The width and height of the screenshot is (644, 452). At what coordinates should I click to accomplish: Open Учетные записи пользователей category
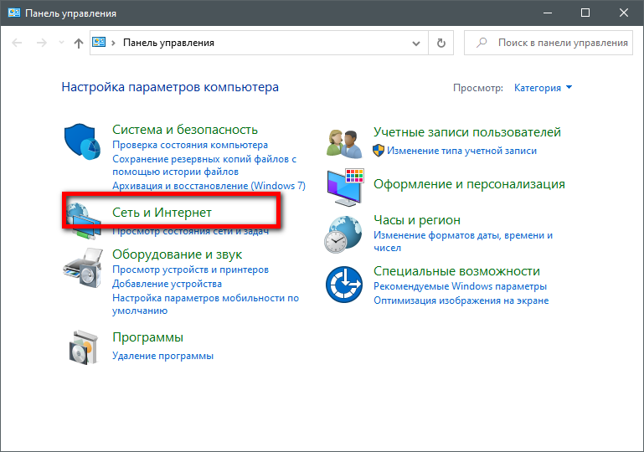[467, 131]
